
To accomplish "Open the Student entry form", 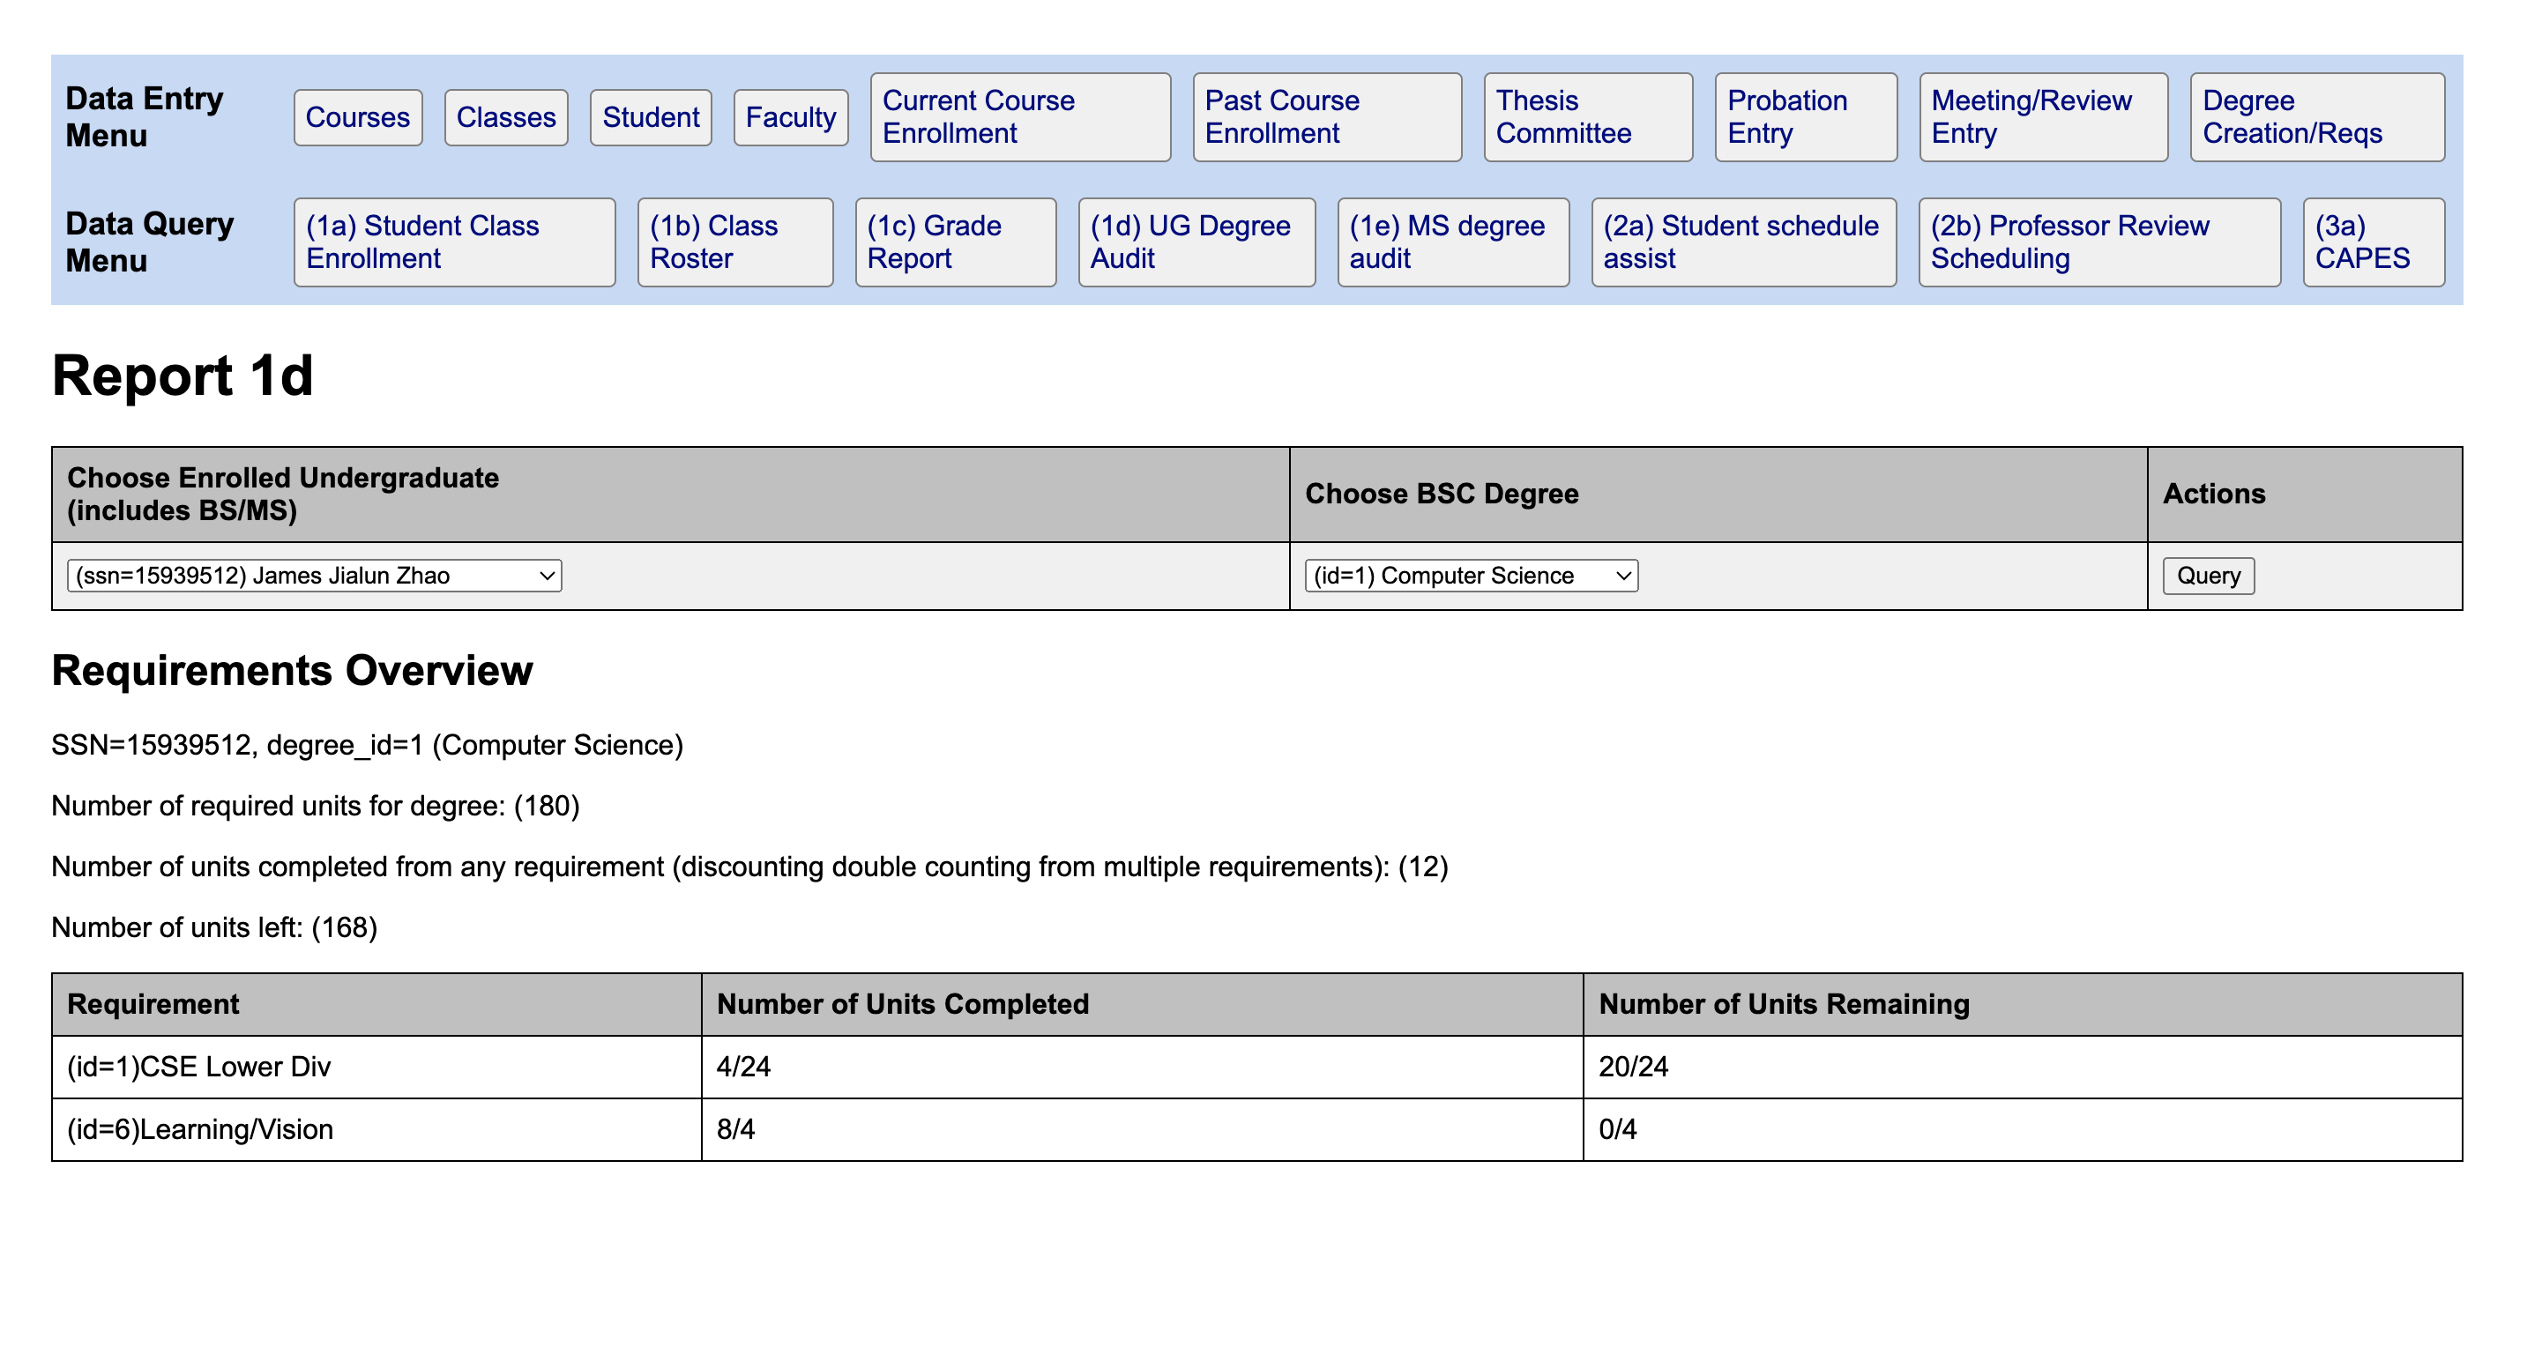I will click(650, 118).
